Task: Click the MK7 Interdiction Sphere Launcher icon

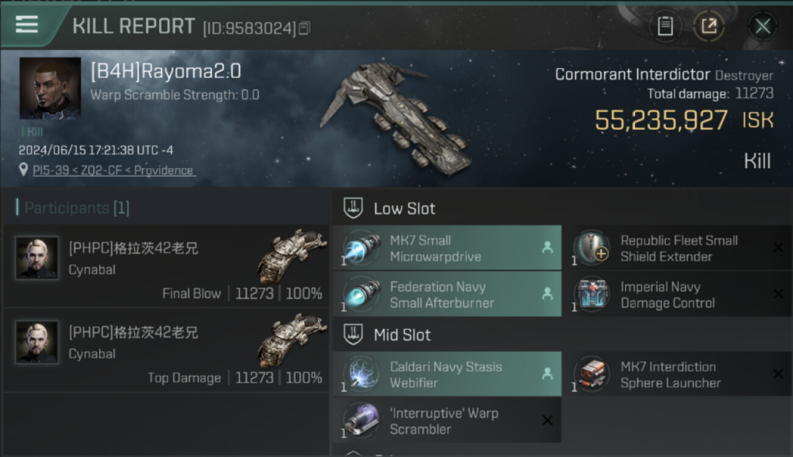Action: click(592, 374)
